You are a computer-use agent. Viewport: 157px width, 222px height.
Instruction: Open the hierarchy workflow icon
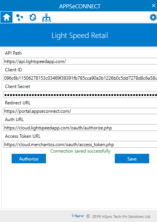[46, 17]
